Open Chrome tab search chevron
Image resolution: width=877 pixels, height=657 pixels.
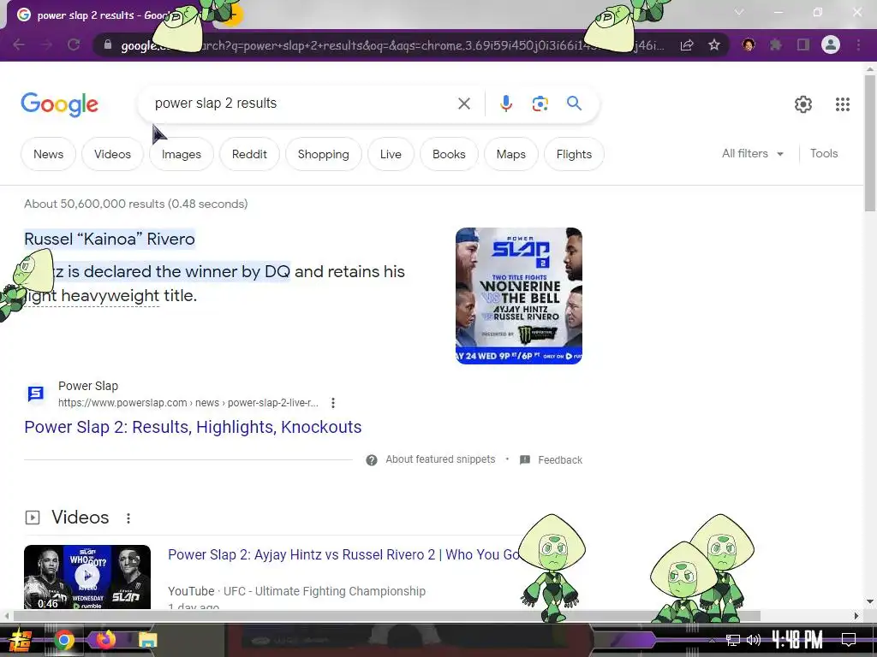coord(739,12)
